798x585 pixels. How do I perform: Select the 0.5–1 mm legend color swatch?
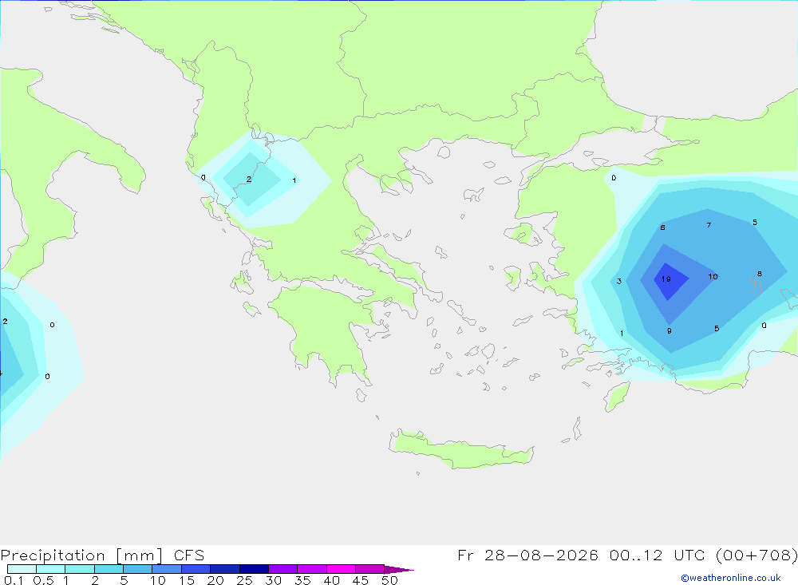[51, 569]
